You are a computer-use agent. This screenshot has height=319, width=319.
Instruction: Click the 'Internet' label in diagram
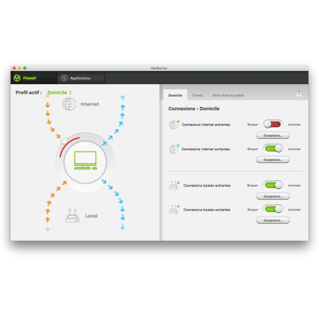coord(90,104)
